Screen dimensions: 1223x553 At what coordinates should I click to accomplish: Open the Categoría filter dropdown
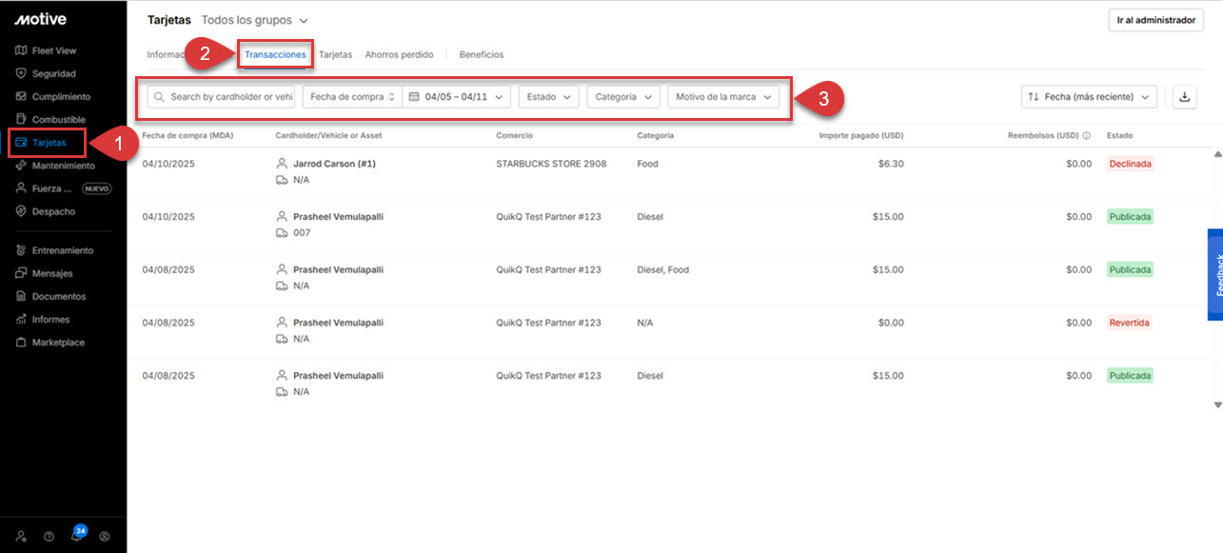623,97
